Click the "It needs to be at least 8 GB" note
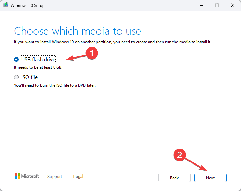This screenshot has width=241, height=191. pos(38,67)
